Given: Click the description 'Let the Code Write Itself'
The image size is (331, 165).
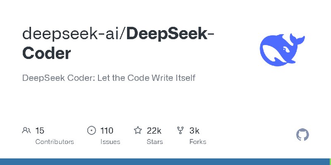Looking at the screenshot, I should click(146, 78).
